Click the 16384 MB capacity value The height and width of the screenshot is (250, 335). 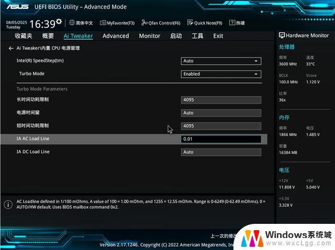coord(288,152)
